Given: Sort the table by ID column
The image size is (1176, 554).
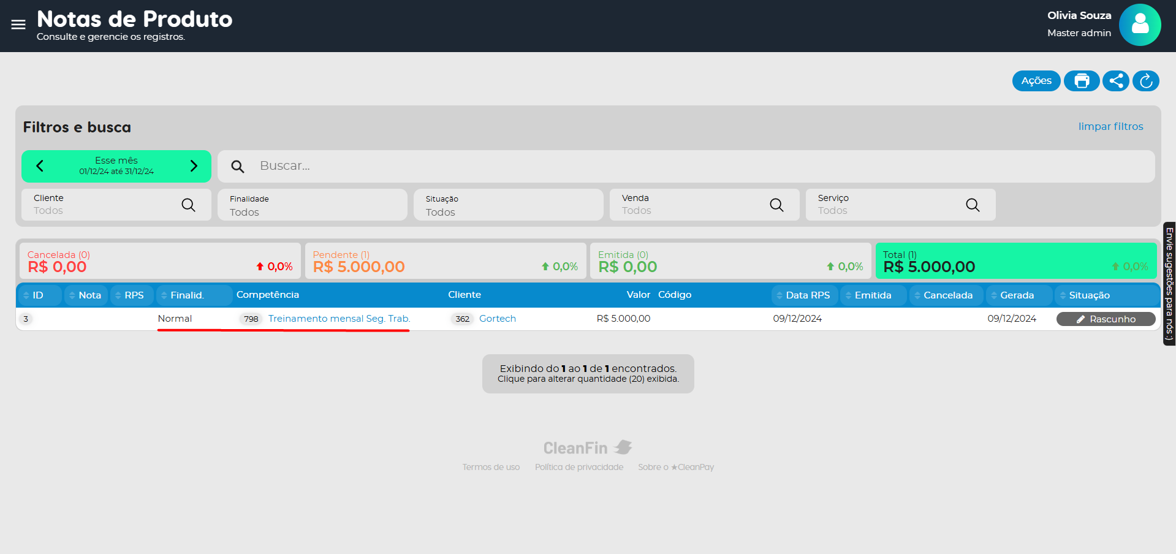Looking at the screenshot, I should pos(38,295).
